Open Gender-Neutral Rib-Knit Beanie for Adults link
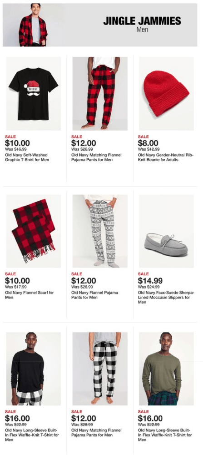The height and width of the screenshot is (456, 203). [x=166, y=157]
